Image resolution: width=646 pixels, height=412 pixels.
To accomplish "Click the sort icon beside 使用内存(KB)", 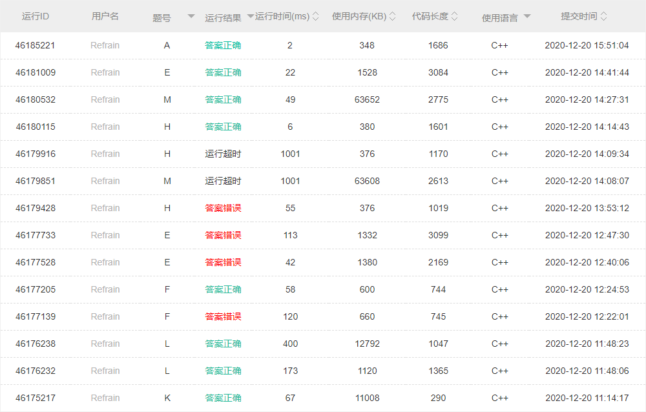I will [392, 17].
